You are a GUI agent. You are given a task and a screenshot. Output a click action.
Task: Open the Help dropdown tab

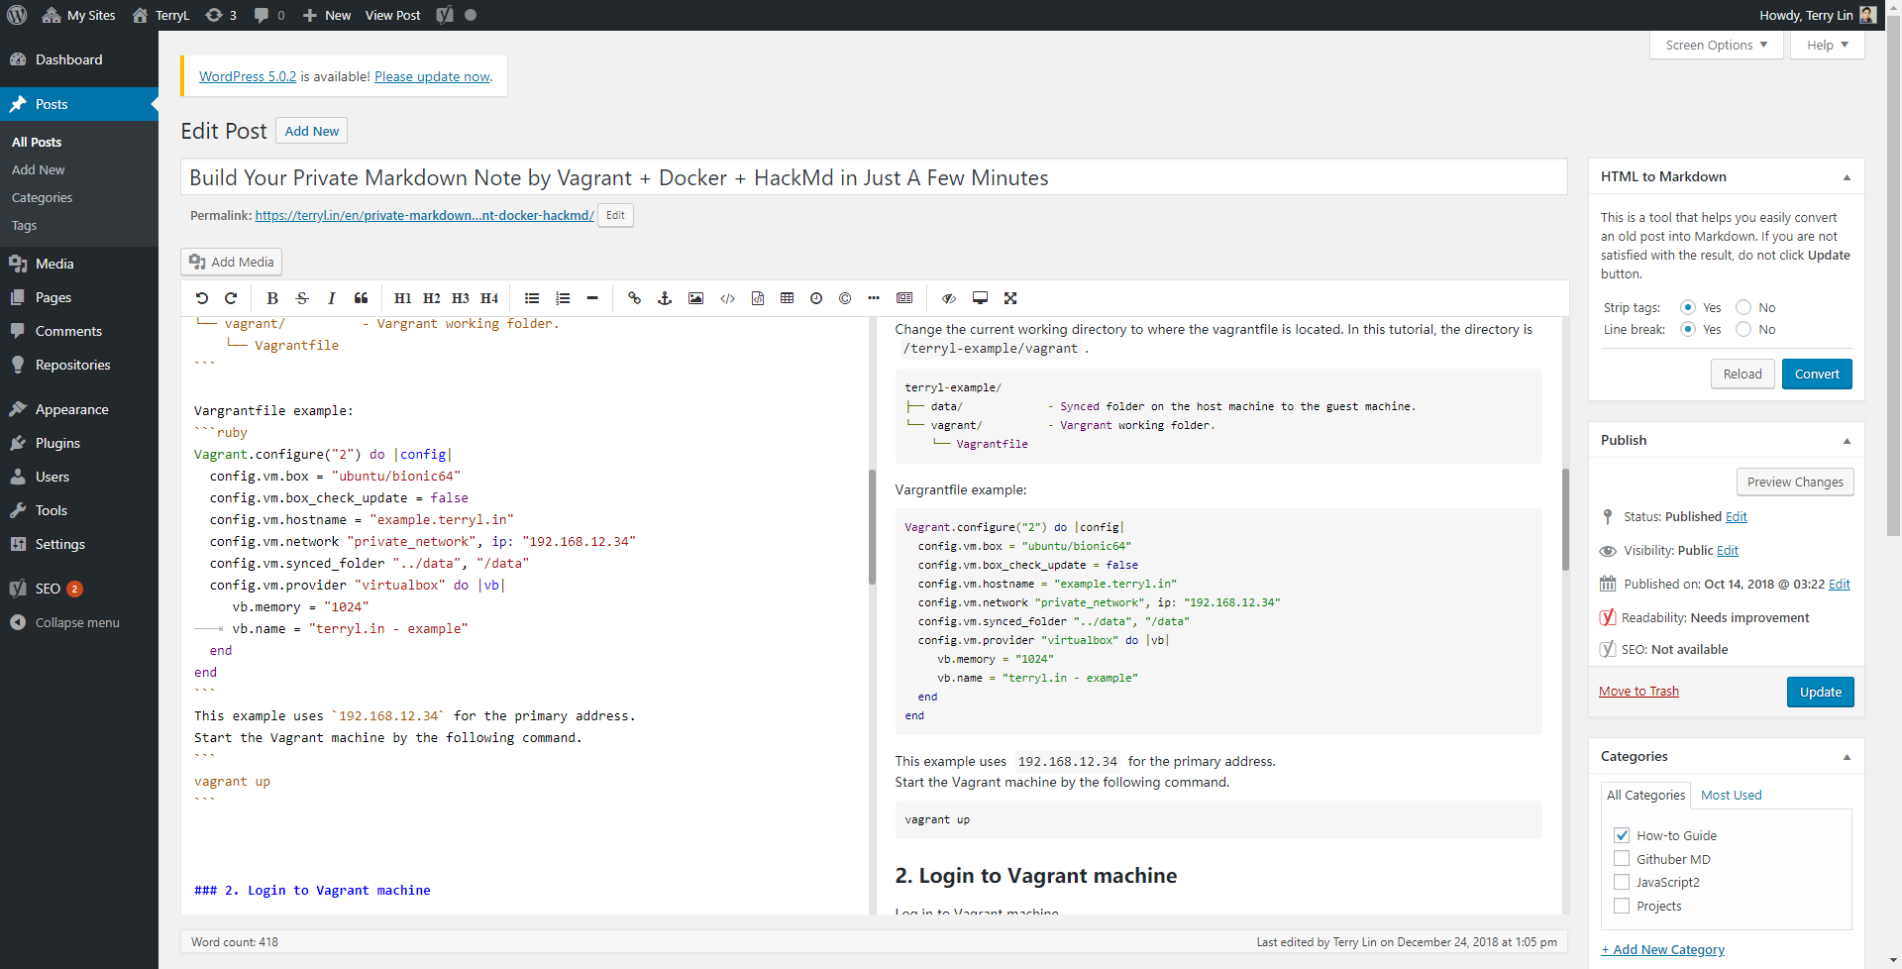1827,45
